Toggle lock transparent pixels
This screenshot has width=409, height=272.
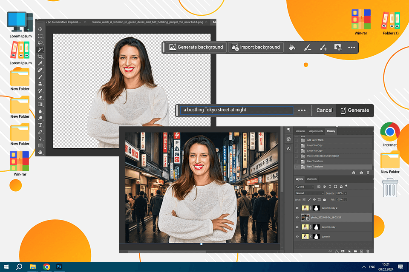click(304, 200)
